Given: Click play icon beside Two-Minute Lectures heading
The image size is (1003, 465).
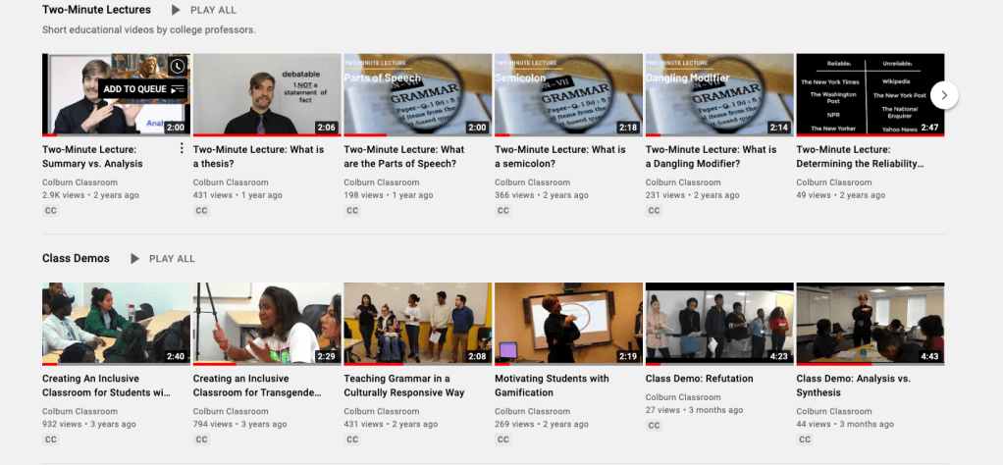Looking at the screenshot, I should click(x=176, y=10).
